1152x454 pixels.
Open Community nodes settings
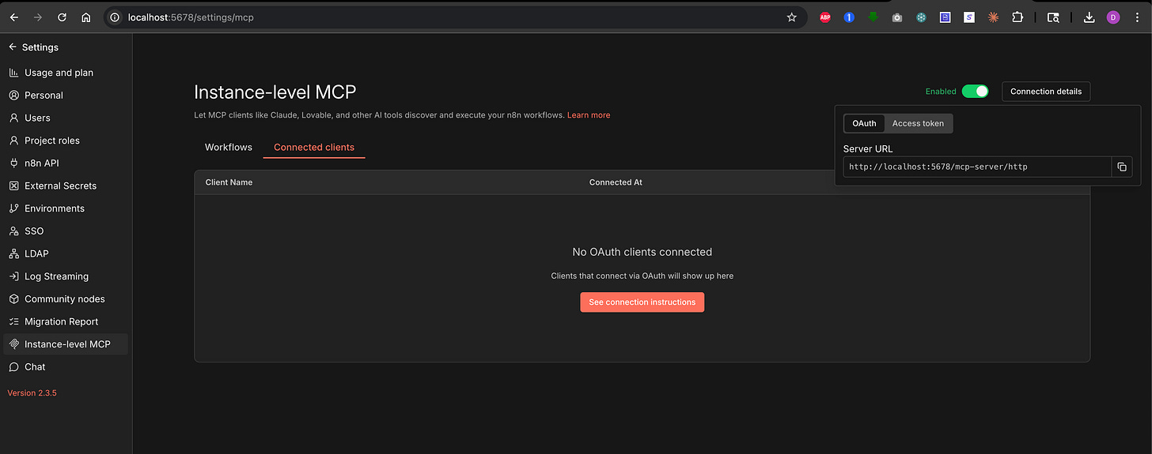[65, 299]
